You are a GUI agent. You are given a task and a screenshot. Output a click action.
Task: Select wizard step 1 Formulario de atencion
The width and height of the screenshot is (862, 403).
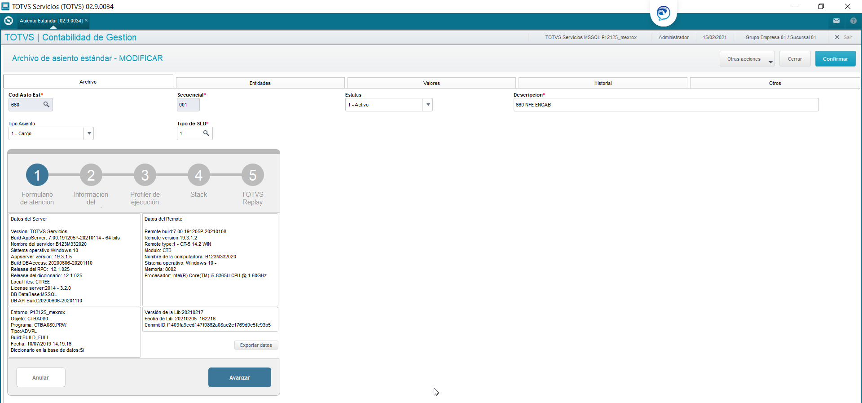[x=37, y=175]
